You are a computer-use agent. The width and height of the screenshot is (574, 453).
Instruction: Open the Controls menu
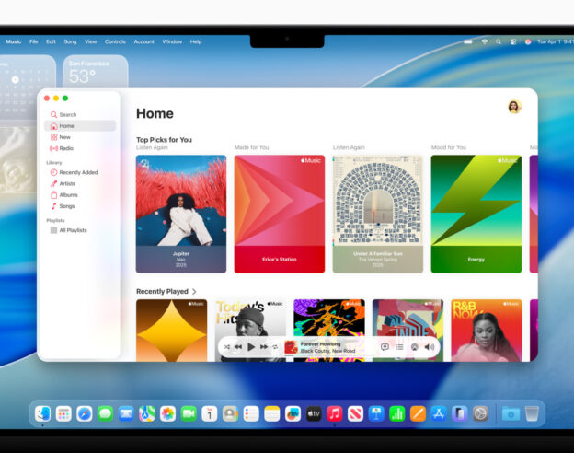pyautogui.click(x=115, y=41)
